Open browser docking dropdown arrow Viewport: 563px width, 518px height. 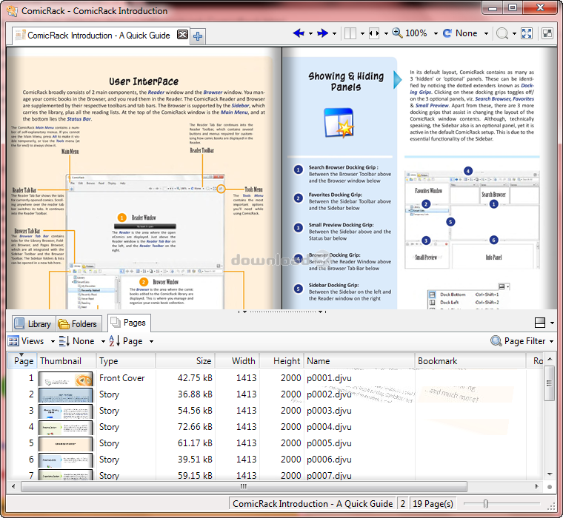552,323
